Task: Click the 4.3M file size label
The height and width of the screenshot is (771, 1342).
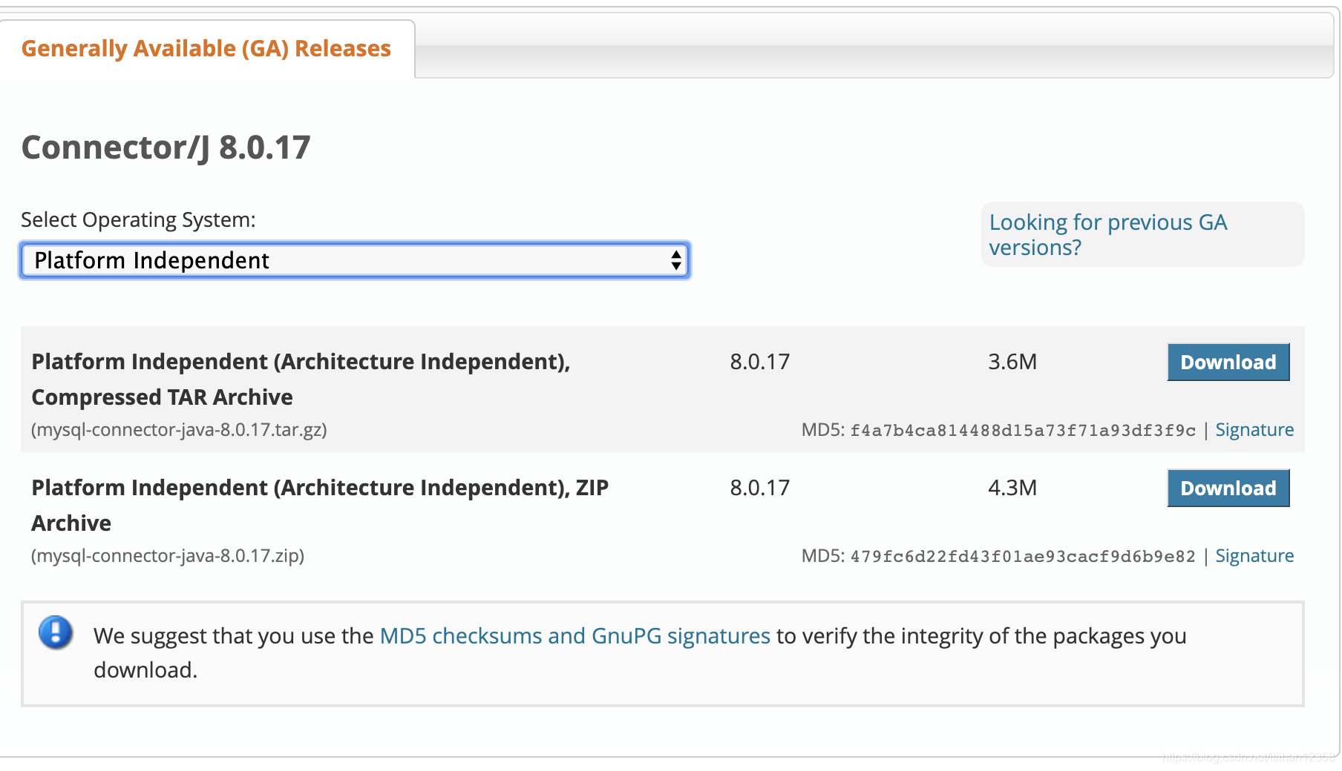Action: pyautogui.click(x=1012, y=488)
